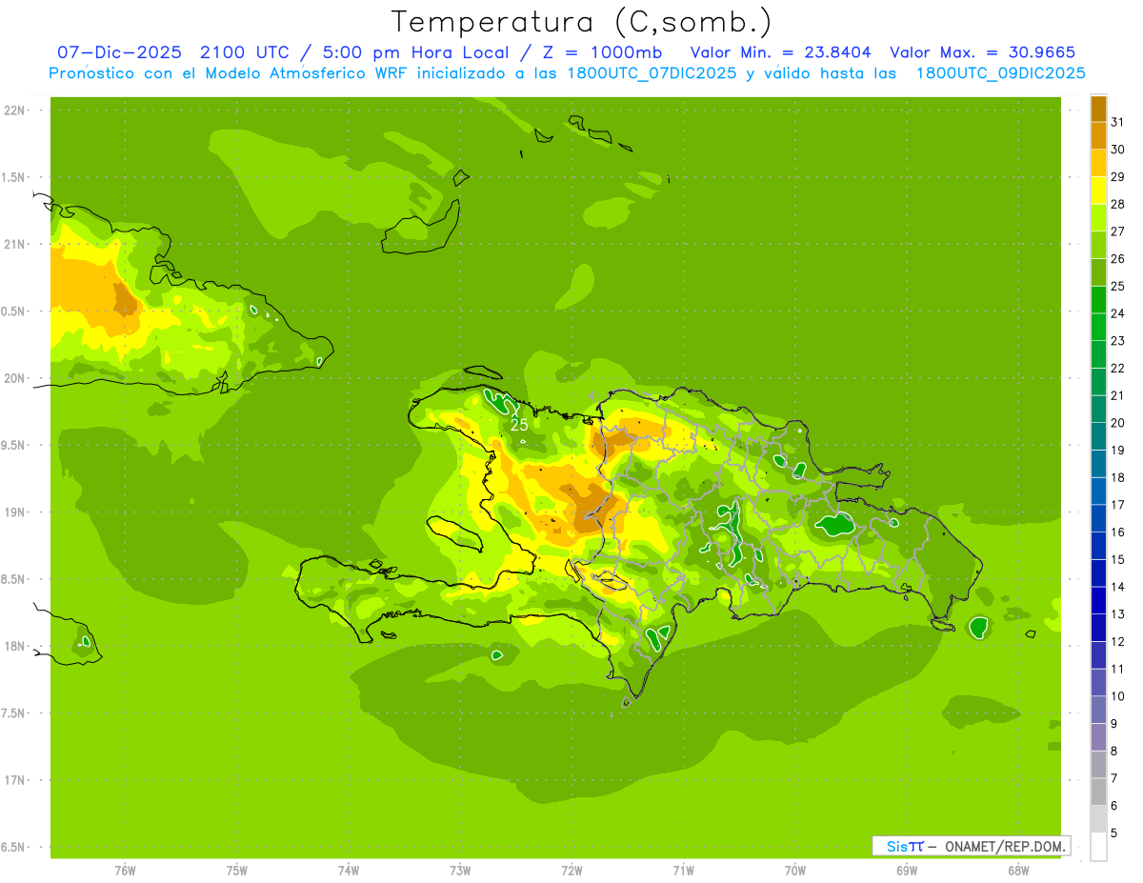Click the legend scale value "16"
1143x883 pixels.
pyautogui.click(x=1117, y=532)
